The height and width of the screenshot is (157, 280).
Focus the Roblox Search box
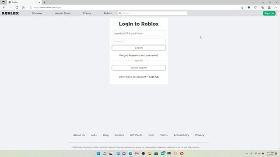(153, 13)
